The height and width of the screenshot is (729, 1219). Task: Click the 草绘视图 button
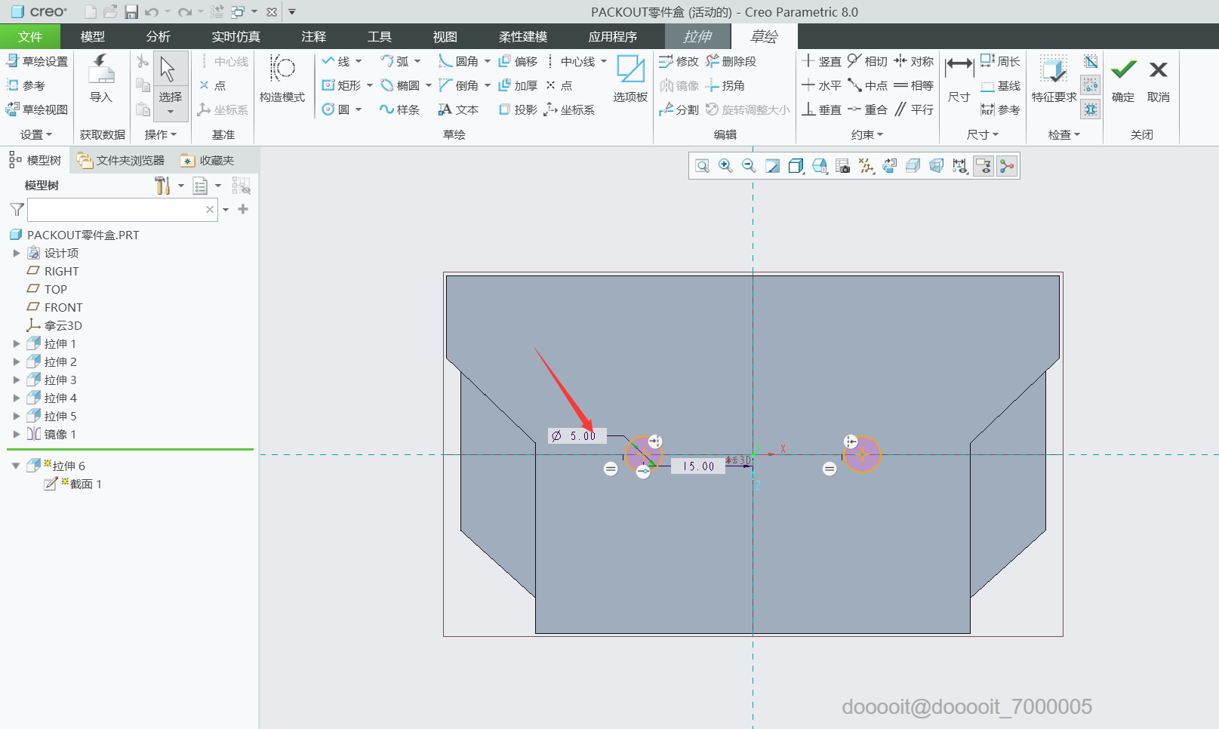tap(37, 109)
